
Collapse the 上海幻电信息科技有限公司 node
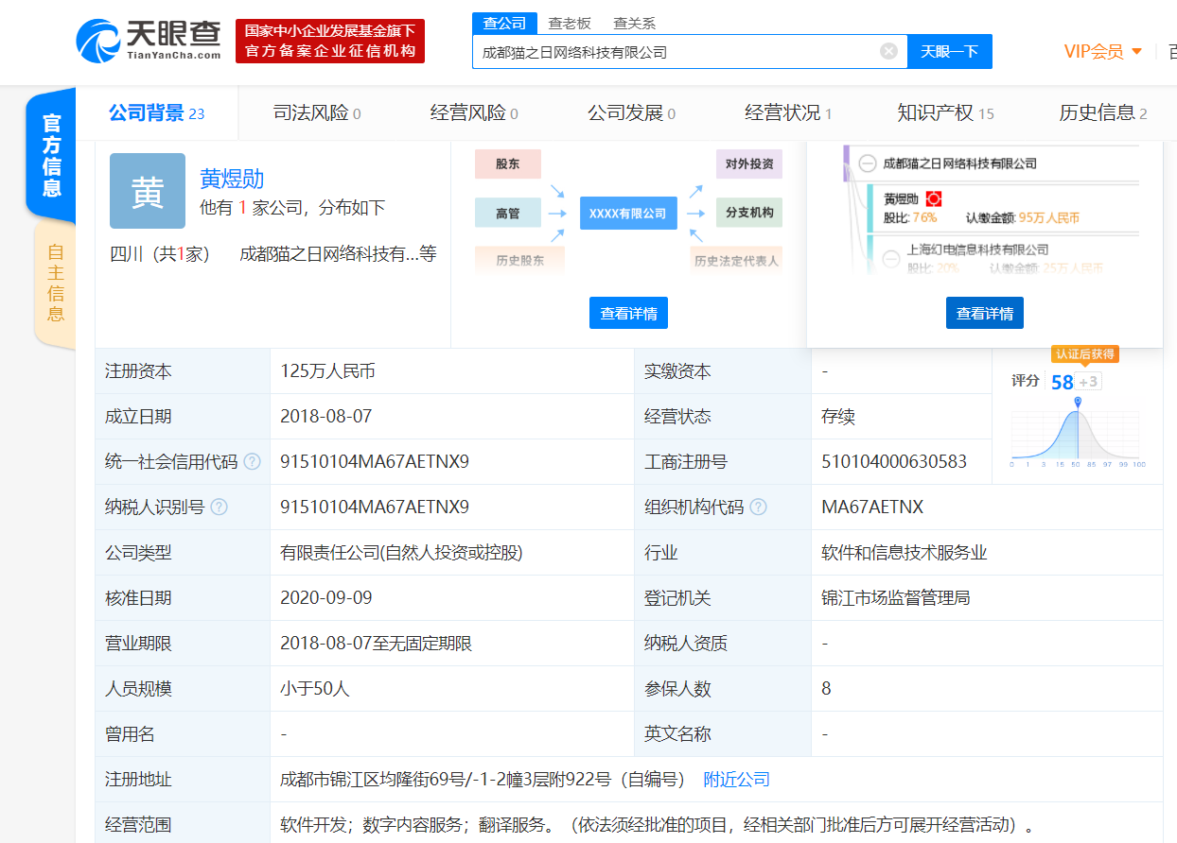(890, 257)
